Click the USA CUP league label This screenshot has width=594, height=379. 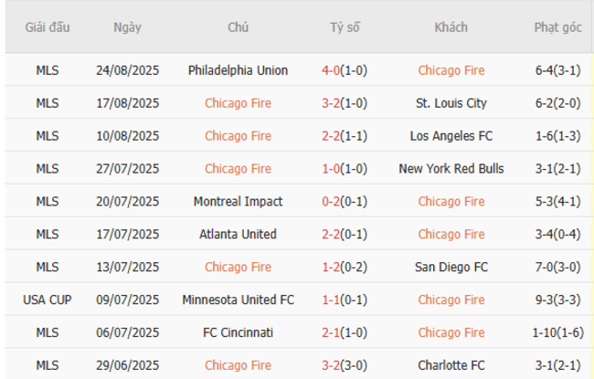click(47, 300)
